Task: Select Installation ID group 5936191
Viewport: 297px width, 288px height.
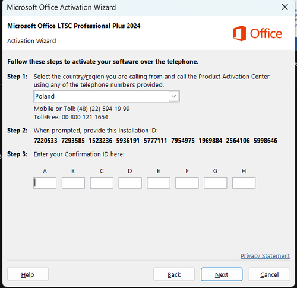Action: [x=128, y=141]
